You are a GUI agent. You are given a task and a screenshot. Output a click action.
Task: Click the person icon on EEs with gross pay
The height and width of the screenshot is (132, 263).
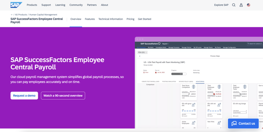coord(193,105)
